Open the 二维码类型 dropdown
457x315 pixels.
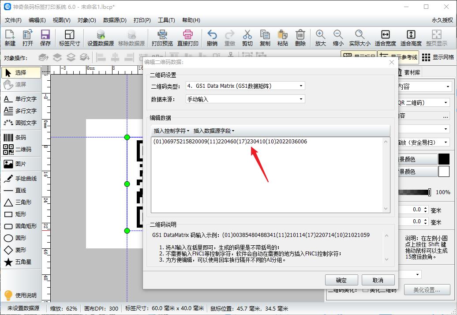tap(245, 86)
